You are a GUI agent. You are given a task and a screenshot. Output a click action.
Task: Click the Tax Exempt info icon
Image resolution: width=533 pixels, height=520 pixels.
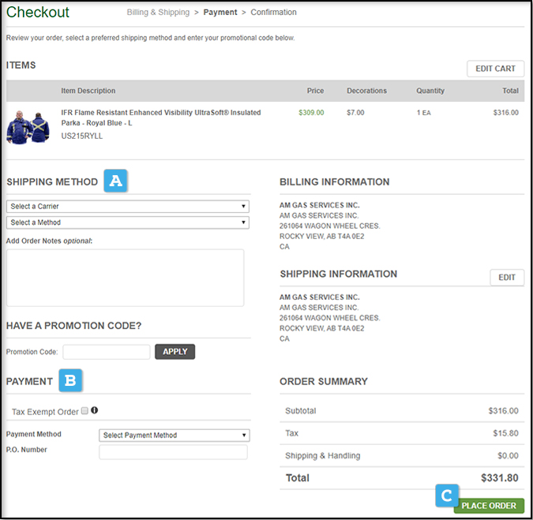pyautogui.click(x=95, y=410)
